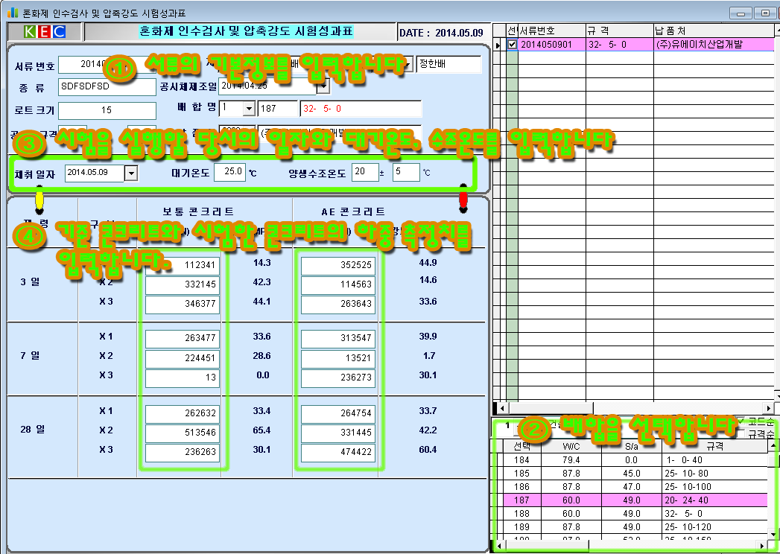Click the 배합명 number field 187

tap(278, 109)
